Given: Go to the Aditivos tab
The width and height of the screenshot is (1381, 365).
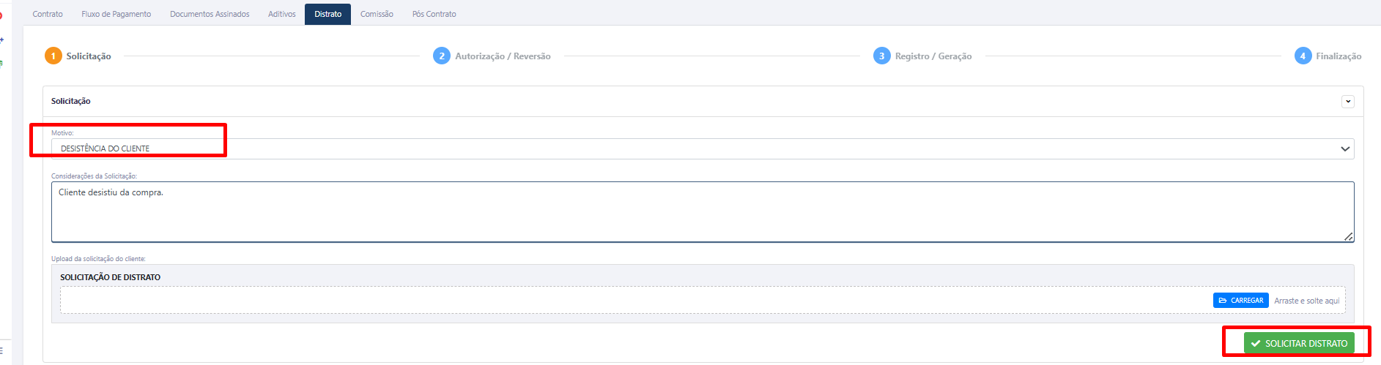Looking at the screenshot, I should click(282, 14).
